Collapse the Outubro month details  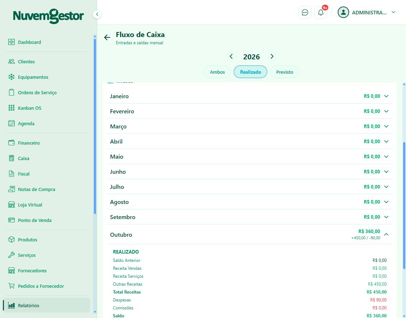coord(386,234)
